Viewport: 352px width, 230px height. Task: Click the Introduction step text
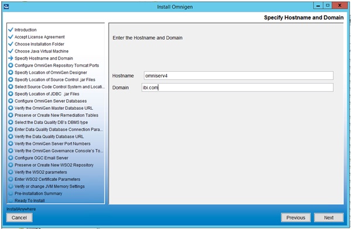coord(25,30)
